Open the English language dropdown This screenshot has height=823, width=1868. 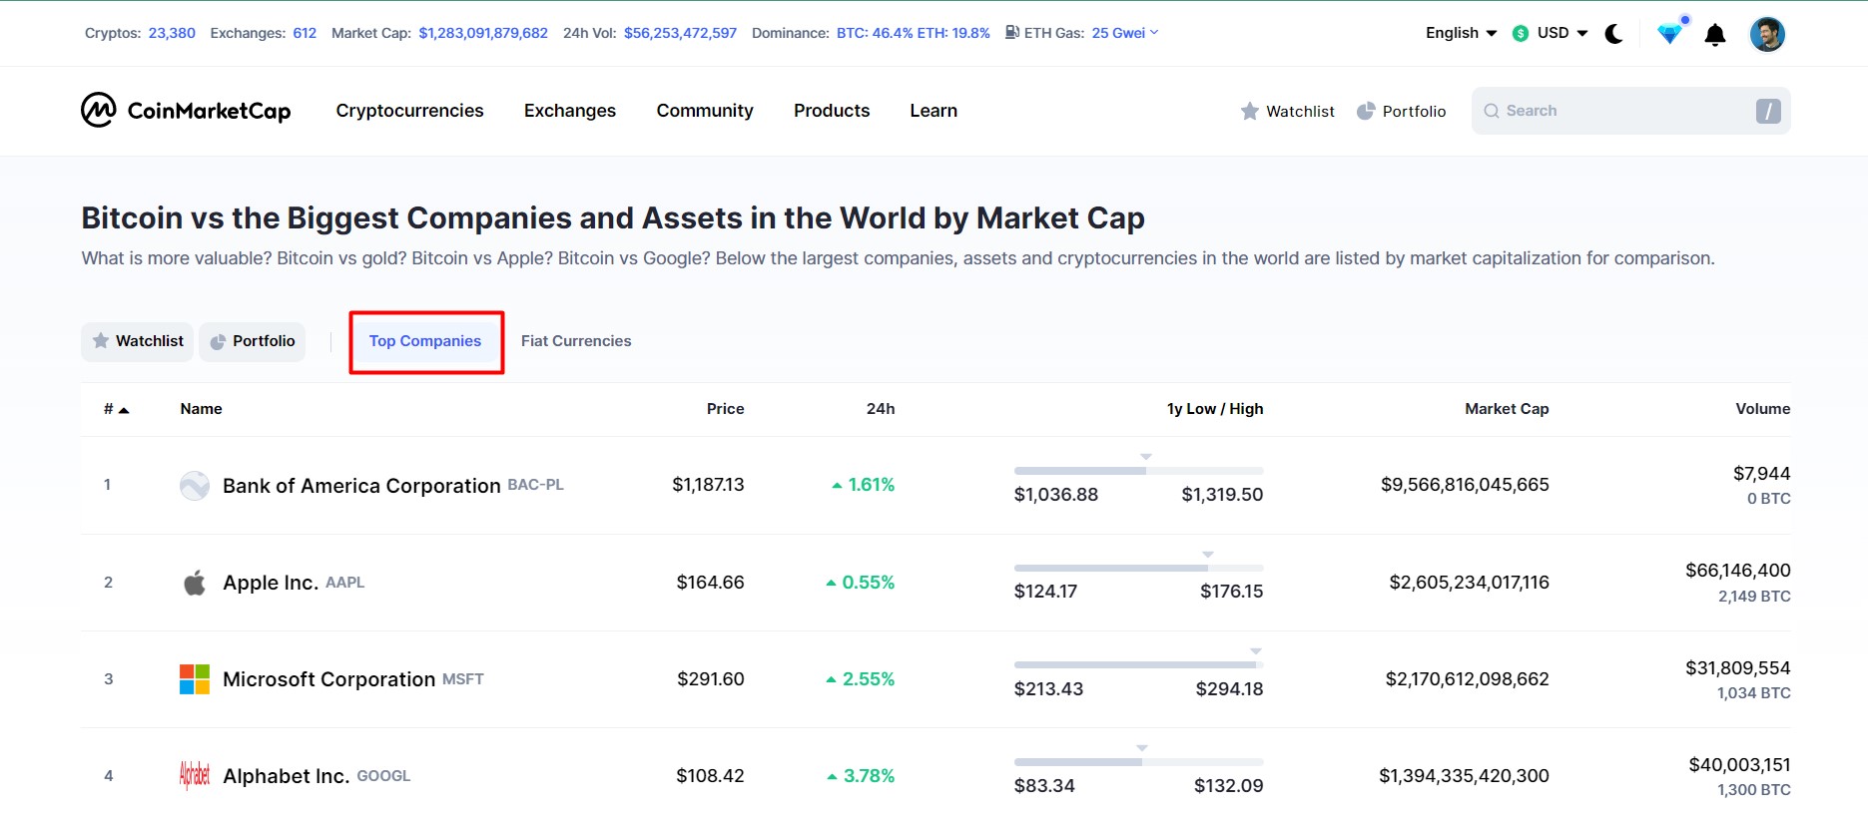click(1462, 33)
